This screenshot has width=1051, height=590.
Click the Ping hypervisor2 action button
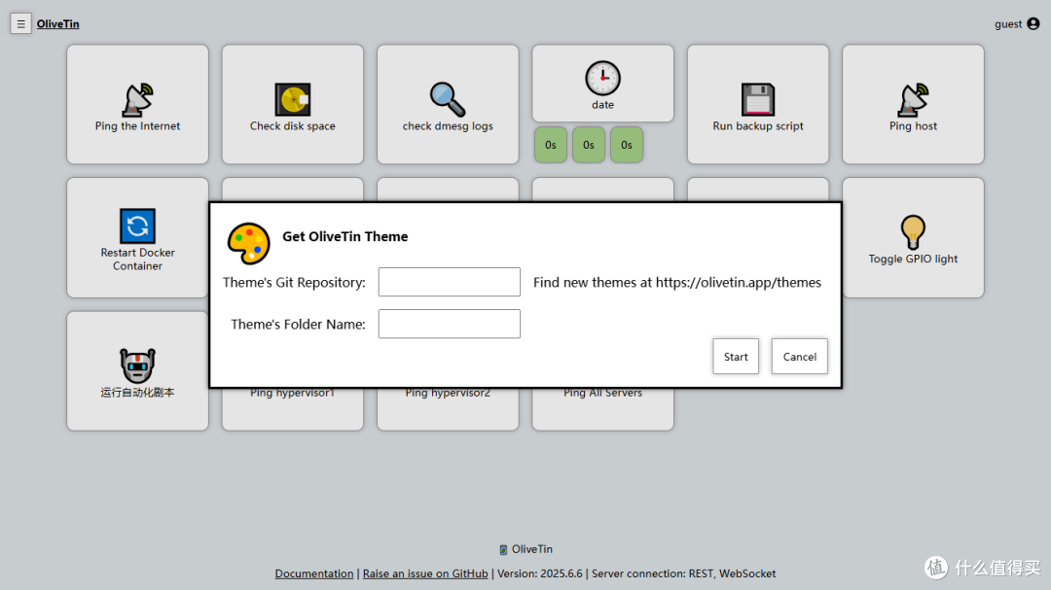click(448, 408)
